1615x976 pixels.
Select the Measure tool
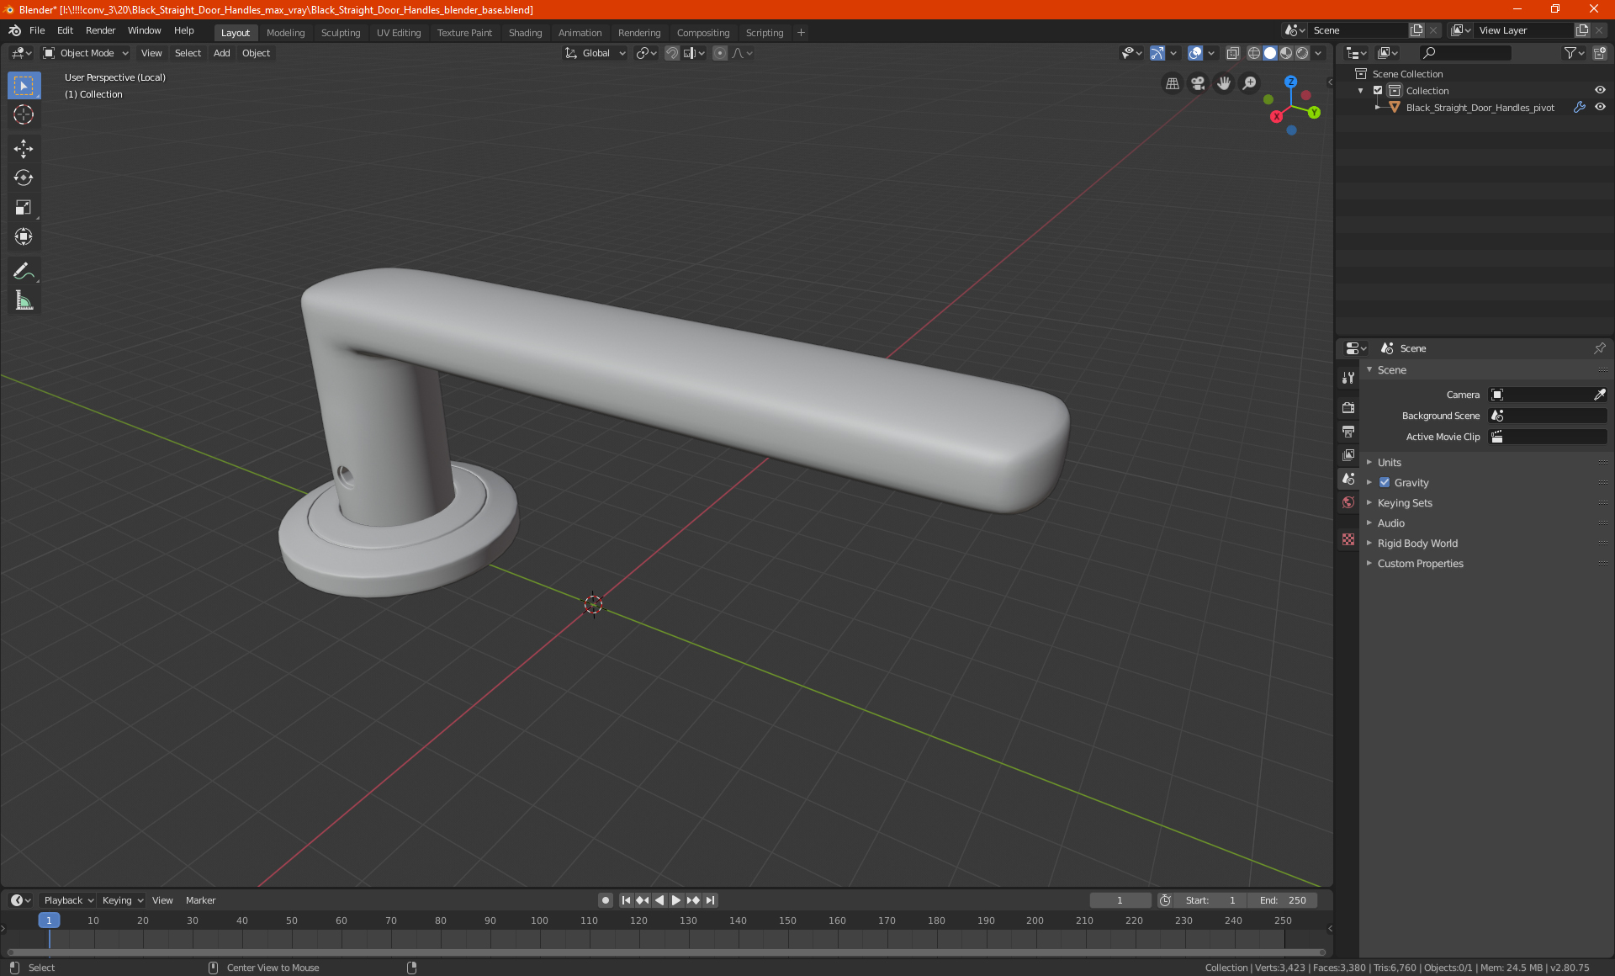(24, 300)
